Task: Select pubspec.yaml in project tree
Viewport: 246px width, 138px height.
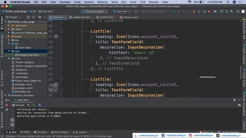Action: coord(22,88)
